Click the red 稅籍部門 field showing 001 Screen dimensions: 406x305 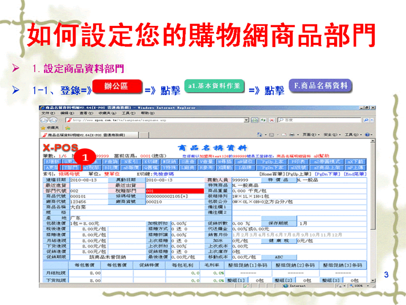click(x=175, y=191)
